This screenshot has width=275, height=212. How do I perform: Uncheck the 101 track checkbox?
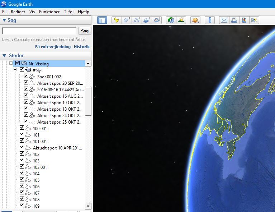click(22, 134)
